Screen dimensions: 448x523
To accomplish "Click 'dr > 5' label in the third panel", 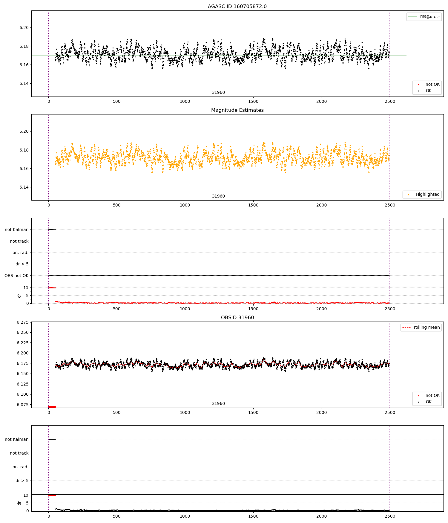I will 22,264.
